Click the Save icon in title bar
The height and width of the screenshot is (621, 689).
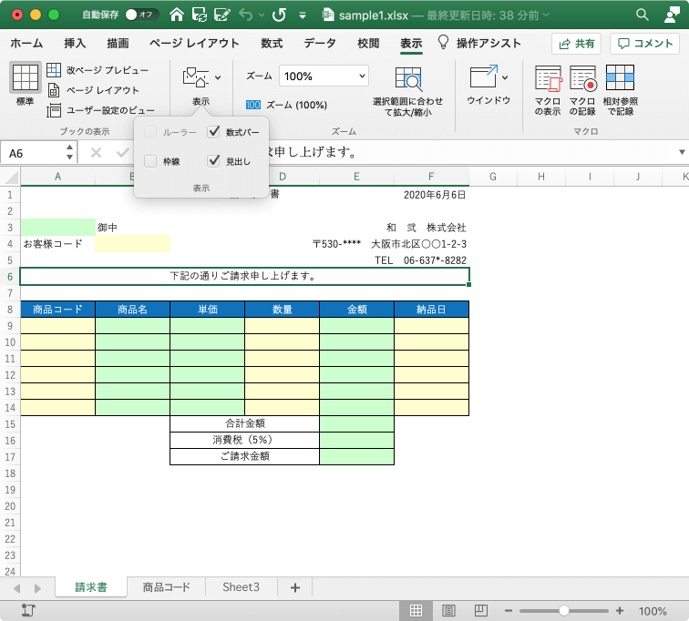[200, 15]
